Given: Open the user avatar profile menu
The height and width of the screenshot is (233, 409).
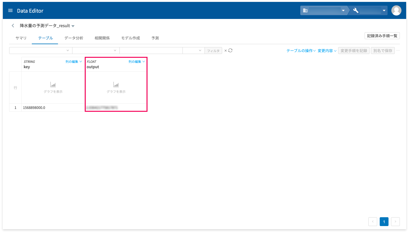Looking at the screenshot, I should pos(396,10).
